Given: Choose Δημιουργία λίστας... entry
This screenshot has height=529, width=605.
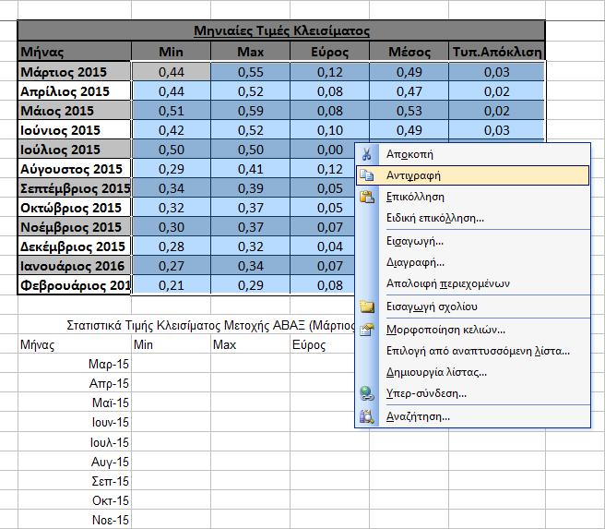Looking at the screenshot, I should click(472, 372).
